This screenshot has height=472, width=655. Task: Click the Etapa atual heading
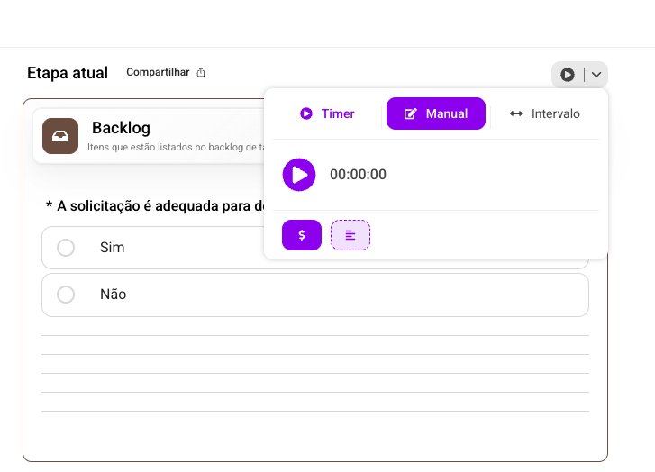pyautogui.click(x=68, y=73)
